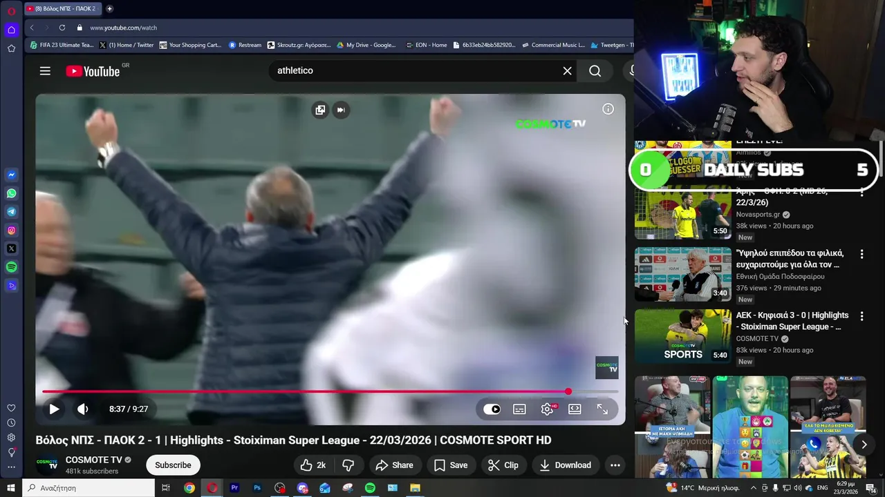Open options menu for Εθνική Ομάδα video
Screen dimensions: 885x497
coord(861,254)
